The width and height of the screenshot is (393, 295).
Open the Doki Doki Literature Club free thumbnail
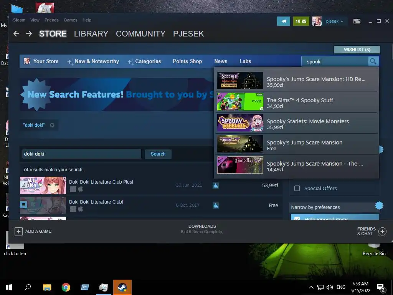[43, 205]
